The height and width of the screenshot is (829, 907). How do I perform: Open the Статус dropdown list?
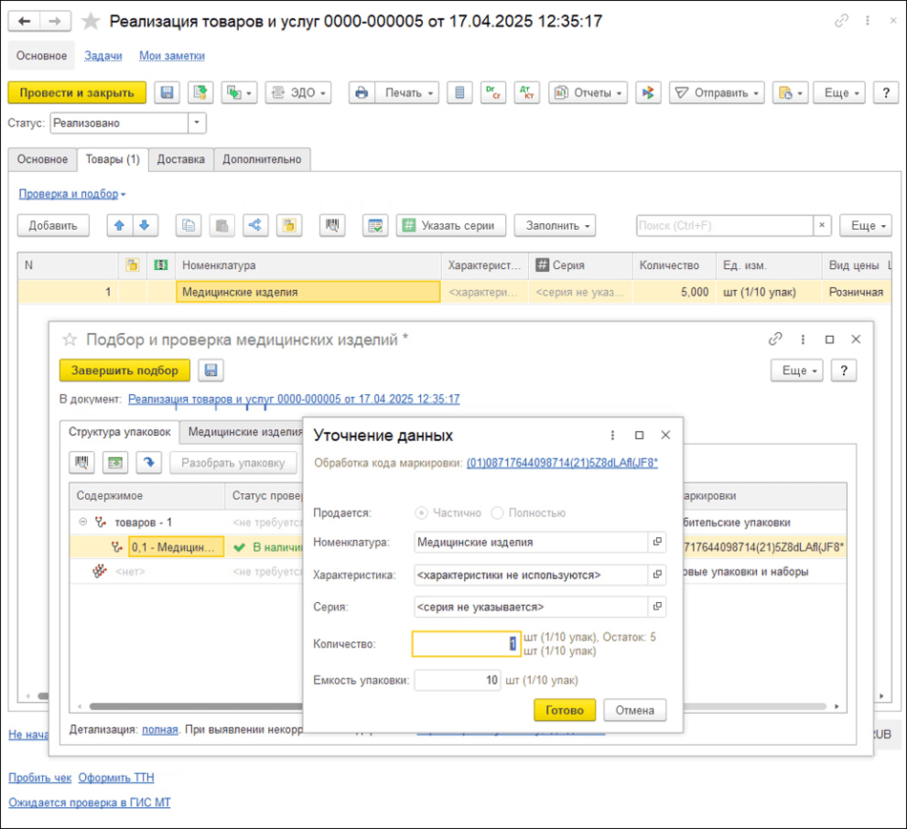click(197, 123)
